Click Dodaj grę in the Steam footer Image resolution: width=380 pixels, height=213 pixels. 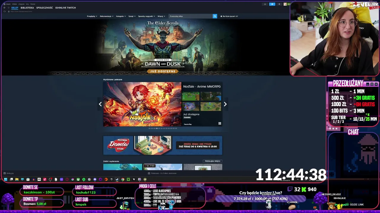[8, 173]
